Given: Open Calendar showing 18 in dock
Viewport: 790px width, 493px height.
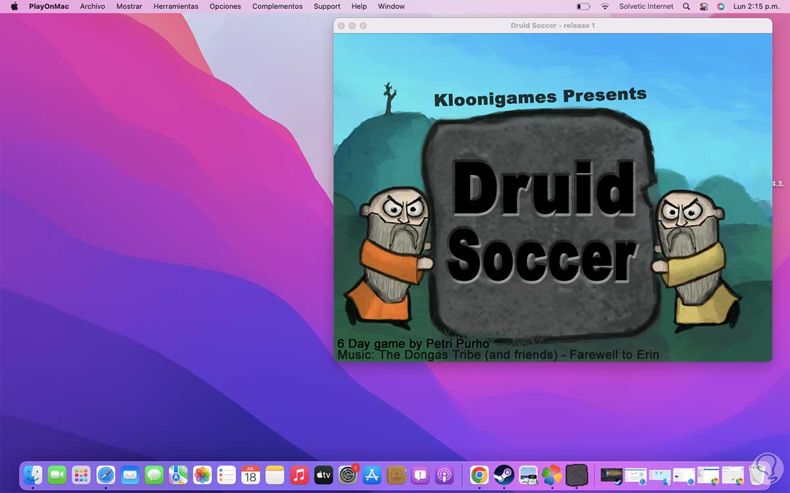Looking at the screenshot, I should [250, 475].
